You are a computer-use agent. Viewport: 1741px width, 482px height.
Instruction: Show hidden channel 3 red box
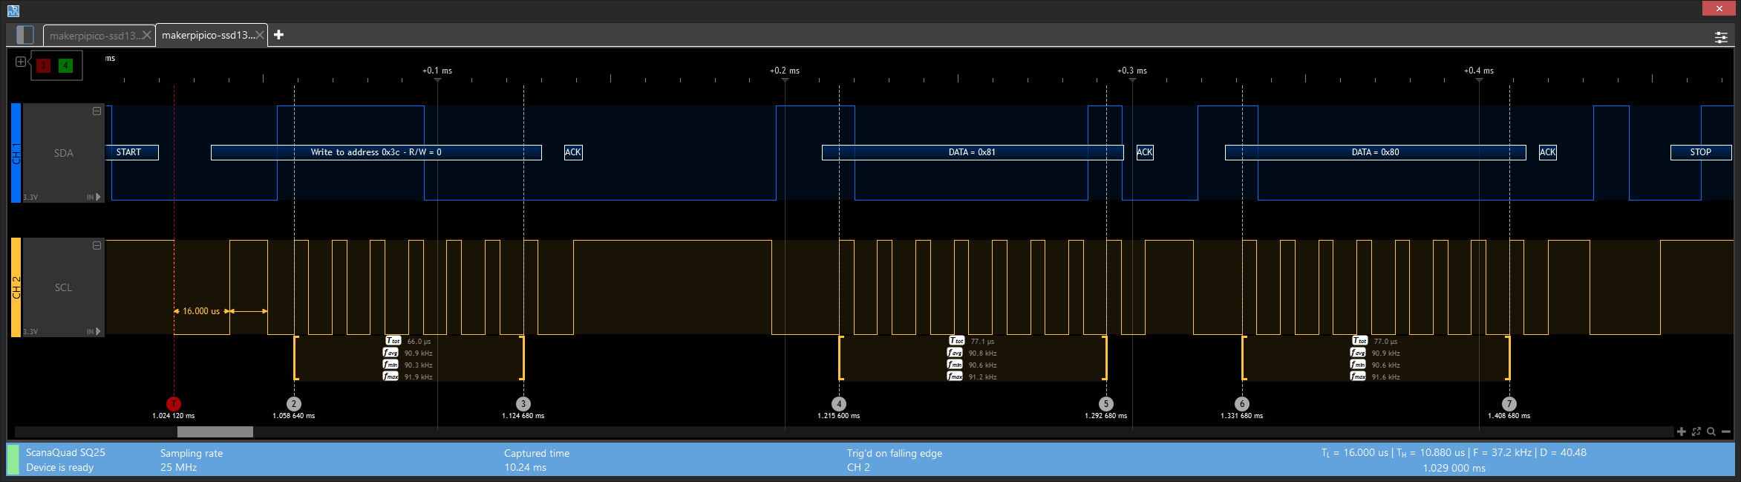click(43, 65)
